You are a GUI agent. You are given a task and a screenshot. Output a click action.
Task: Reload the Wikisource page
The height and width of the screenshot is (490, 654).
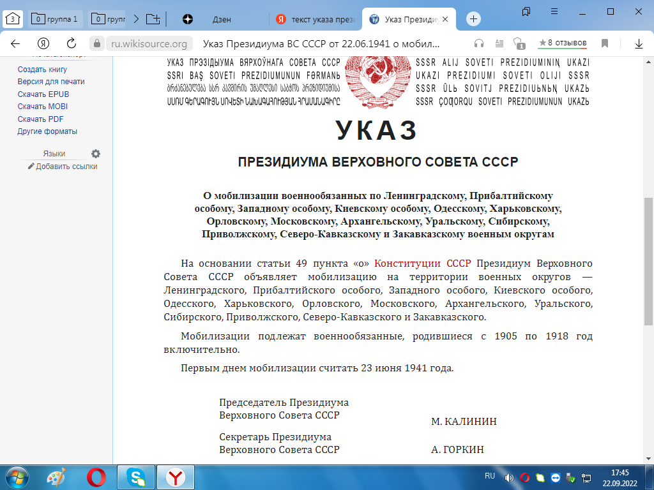[x=70, y=43]
